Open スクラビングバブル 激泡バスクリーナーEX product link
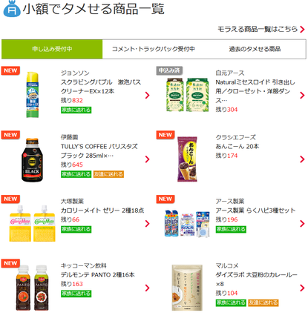 click(101, 87)
